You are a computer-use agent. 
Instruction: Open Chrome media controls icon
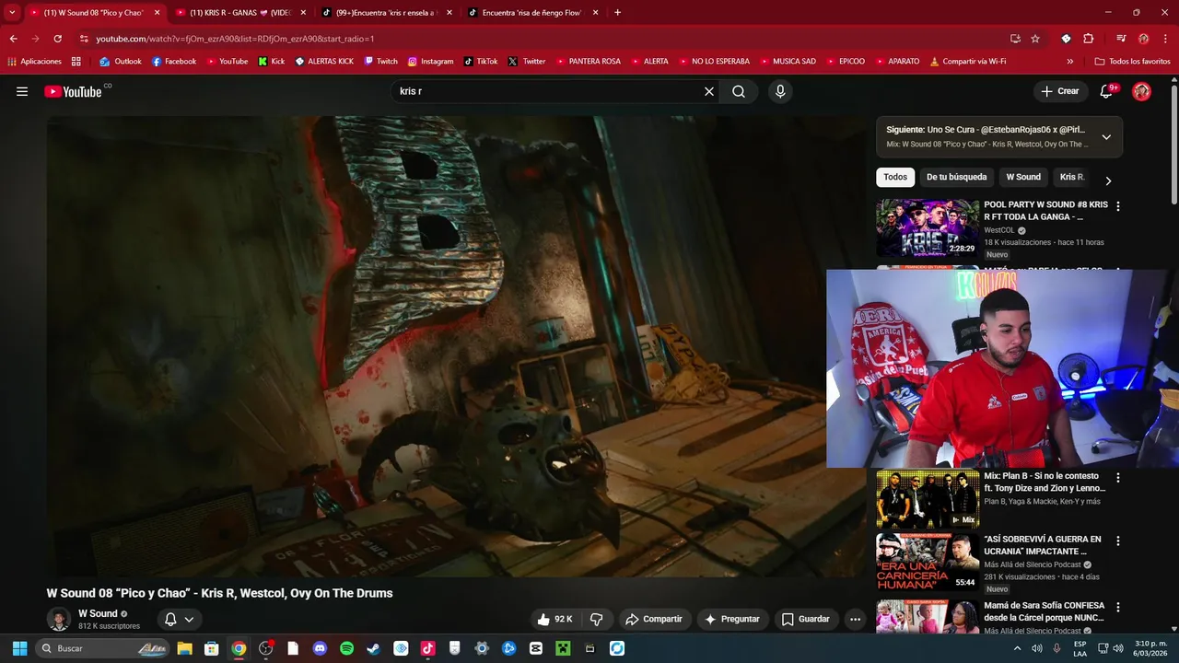point(1121,39)
